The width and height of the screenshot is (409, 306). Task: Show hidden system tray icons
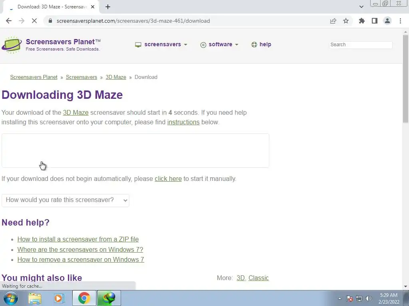point(340,299)
